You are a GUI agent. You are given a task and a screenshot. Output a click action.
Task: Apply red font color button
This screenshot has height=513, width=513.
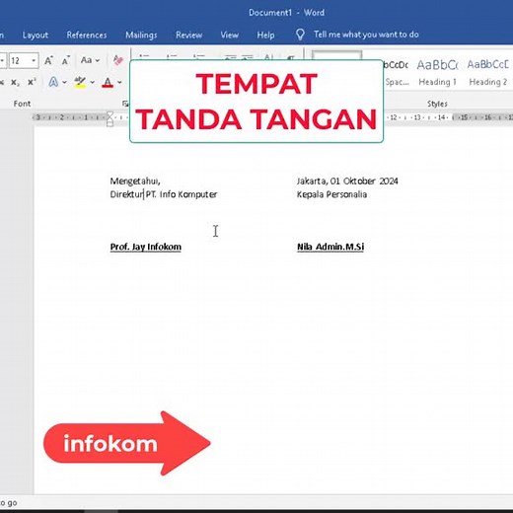point(108,82)
